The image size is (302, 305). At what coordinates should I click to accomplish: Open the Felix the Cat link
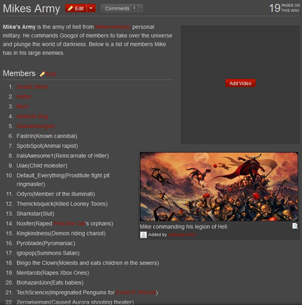tap(70, 223)
